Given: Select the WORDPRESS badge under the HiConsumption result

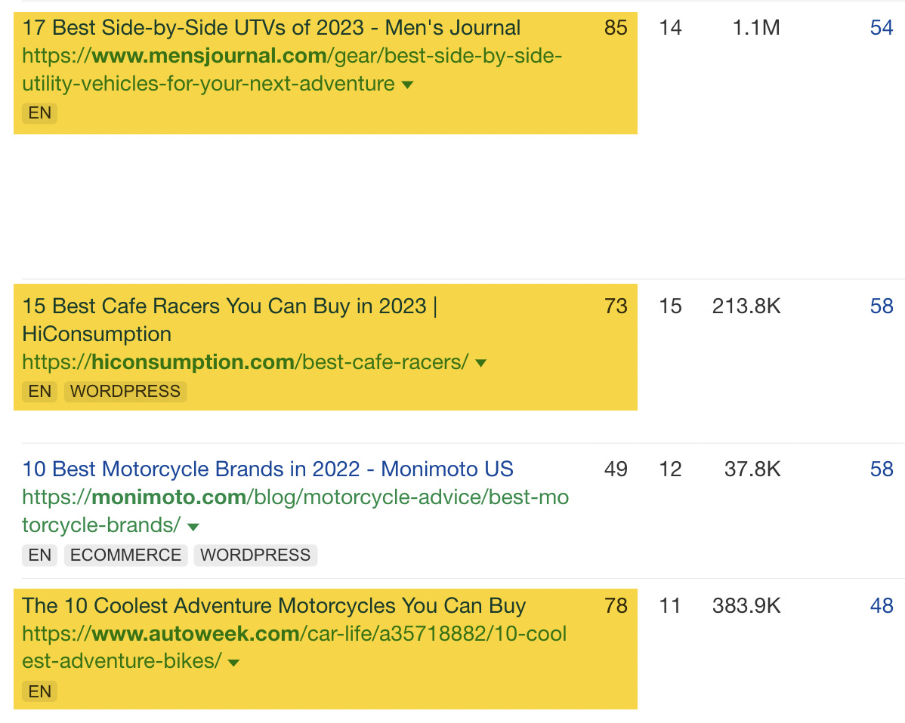Looking at the screenshot, I should 125,391.
